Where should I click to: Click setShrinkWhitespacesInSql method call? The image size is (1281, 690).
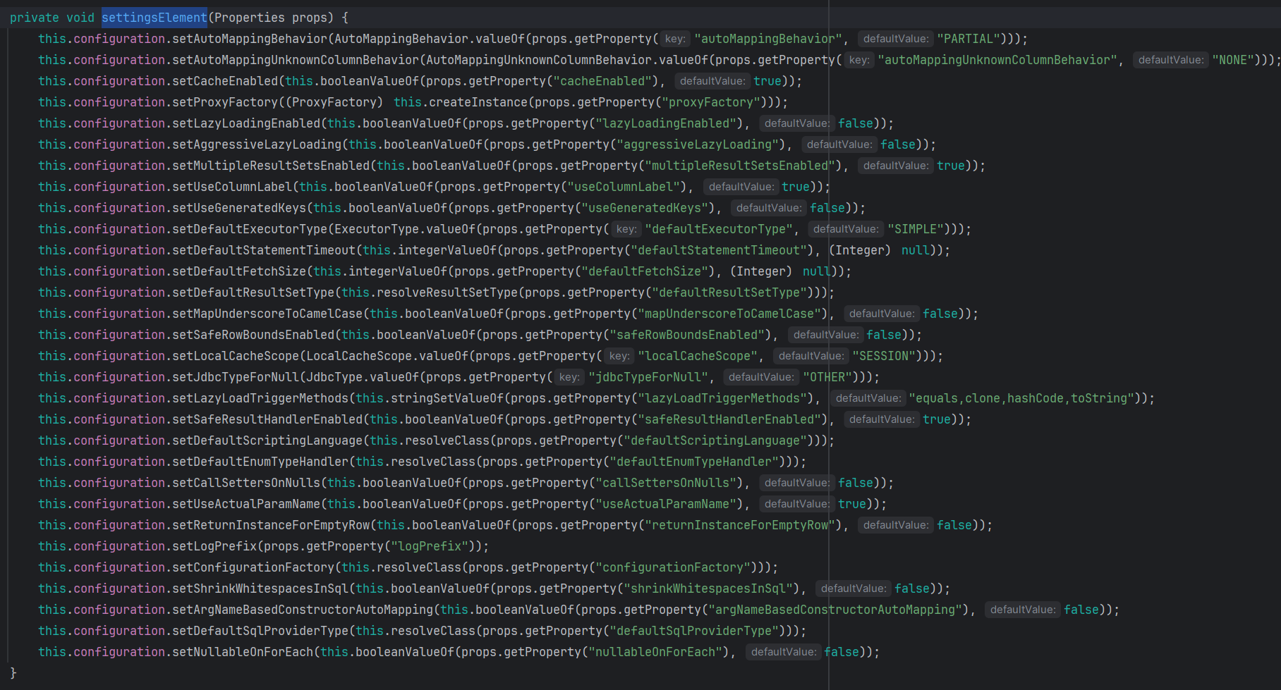[x=260, y=589]
